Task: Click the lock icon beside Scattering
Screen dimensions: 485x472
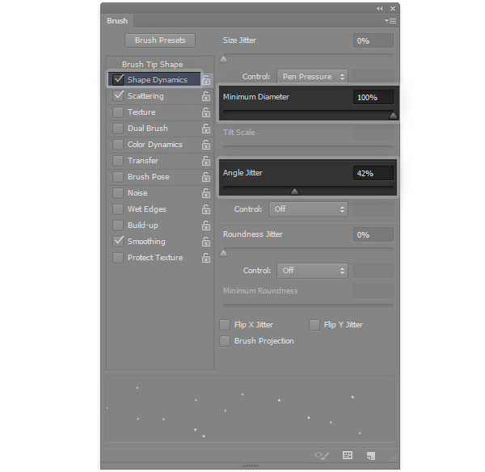Action: 206,96
